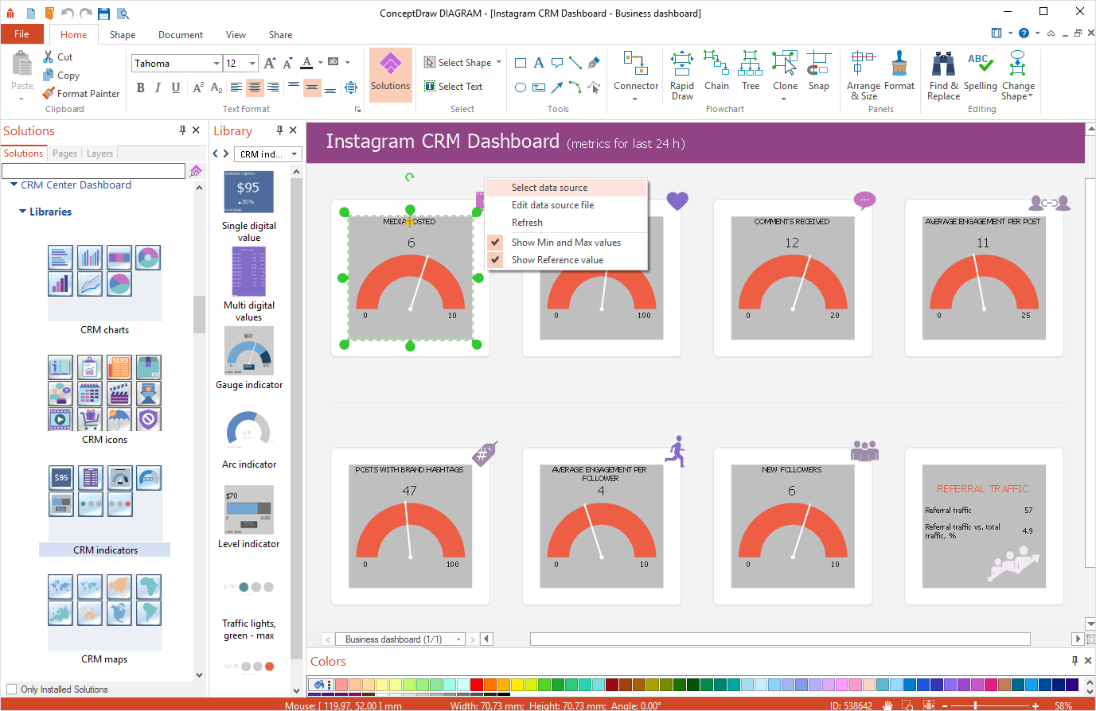Open Find & Replace

[943, 75]
